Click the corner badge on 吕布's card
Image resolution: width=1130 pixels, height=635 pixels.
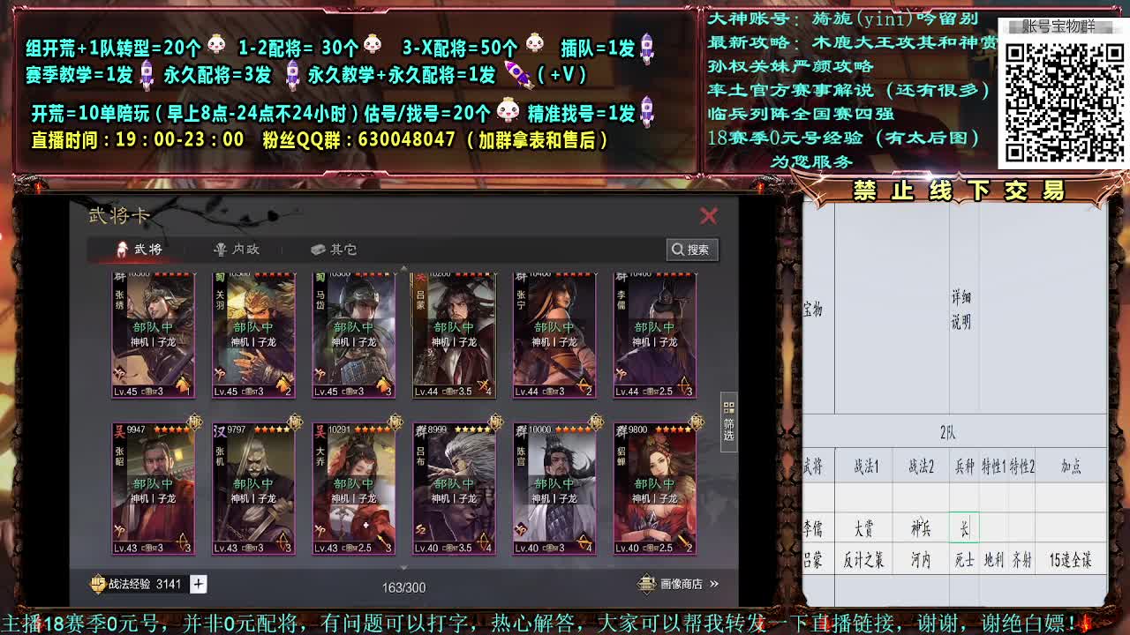coord(496,422)
